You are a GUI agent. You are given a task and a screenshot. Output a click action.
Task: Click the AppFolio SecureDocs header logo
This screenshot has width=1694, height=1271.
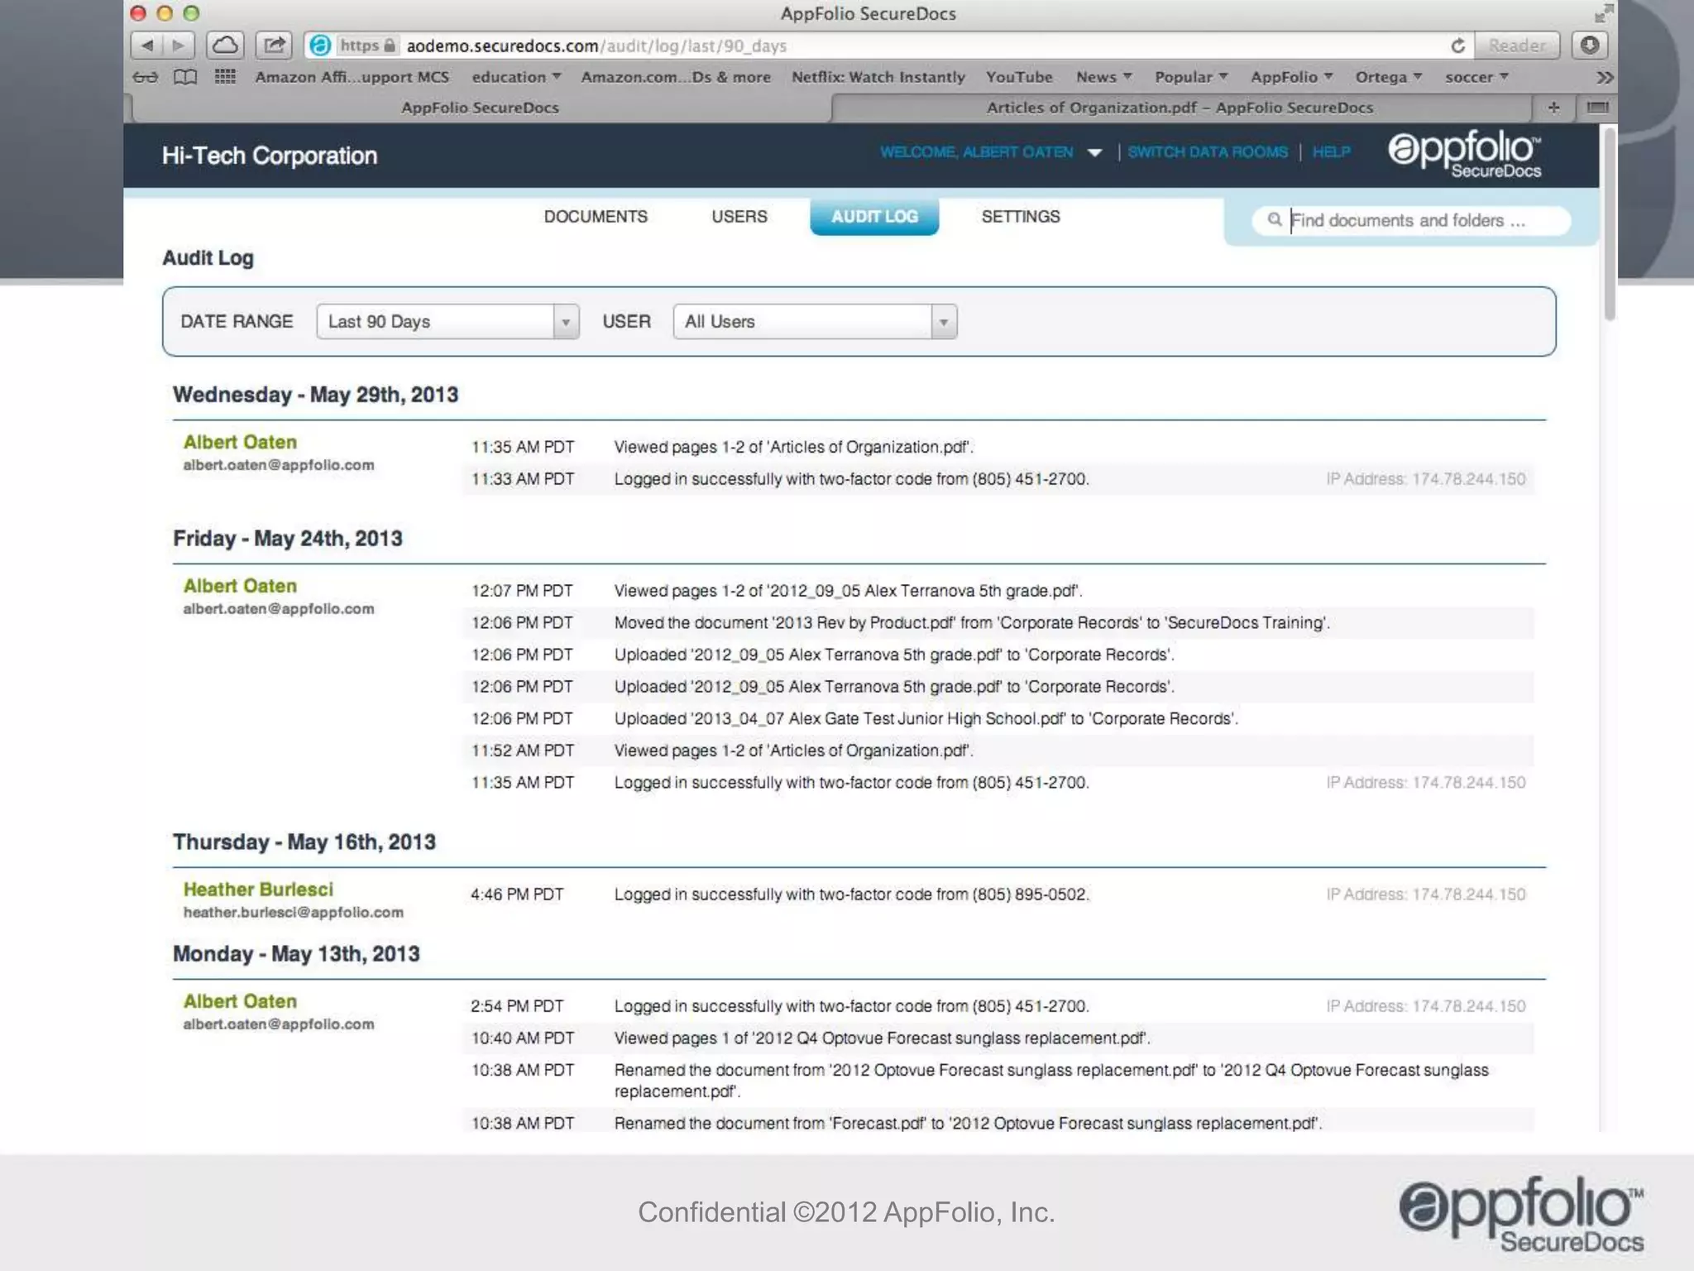pyautogui.click(x=1464, y=155)
